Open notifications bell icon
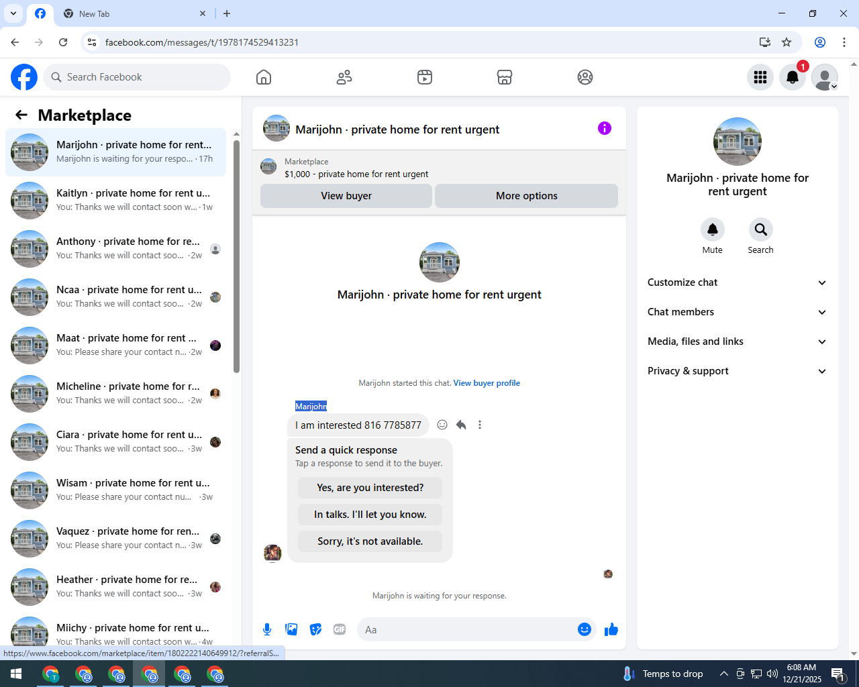The height and width of the screenshot is (687, 859). [793, 77]
